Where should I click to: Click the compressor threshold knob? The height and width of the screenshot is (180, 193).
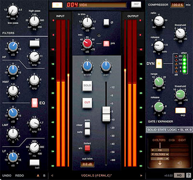pos(180,33)
